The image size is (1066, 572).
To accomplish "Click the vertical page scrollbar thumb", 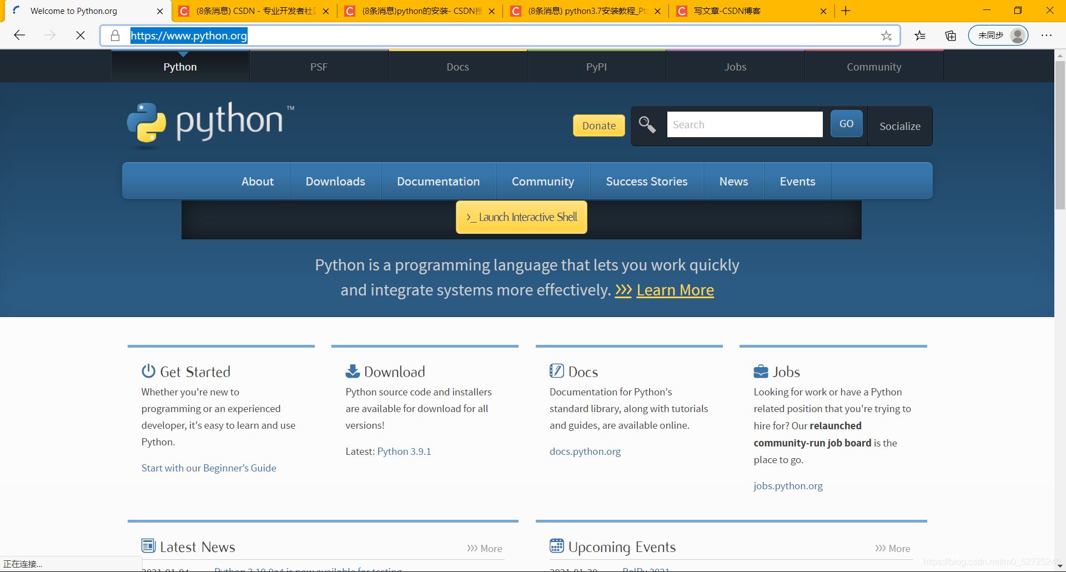I will point(1060,136).
